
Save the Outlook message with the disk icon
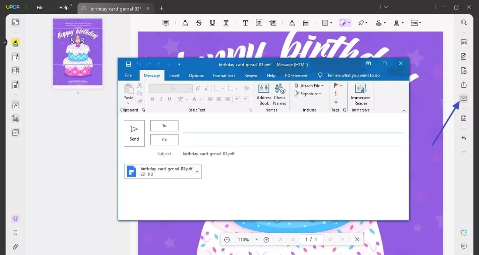coord(128,64)
